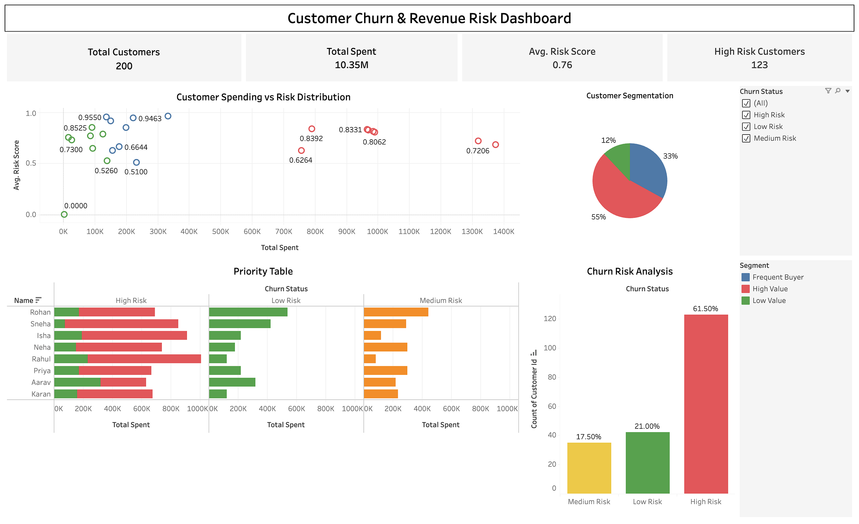Screen dimensions: 859x524
Task: Click Rohan's green Low Risk bar
Action: tap(248, 312)
